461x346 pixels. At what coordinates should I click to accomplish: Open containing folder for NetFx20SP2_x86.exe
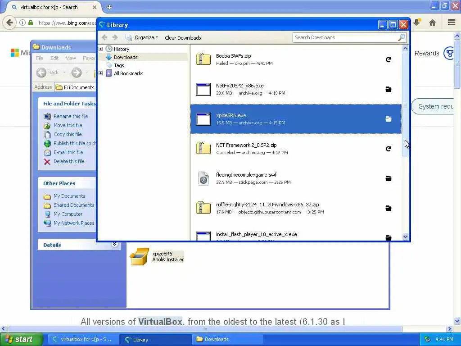389,89
